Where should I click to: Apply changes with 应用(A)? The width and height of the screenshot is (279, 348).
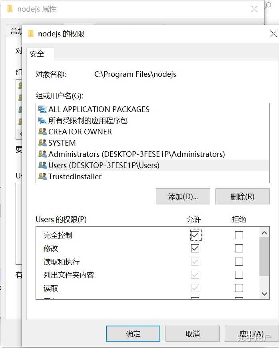[252, 333]
